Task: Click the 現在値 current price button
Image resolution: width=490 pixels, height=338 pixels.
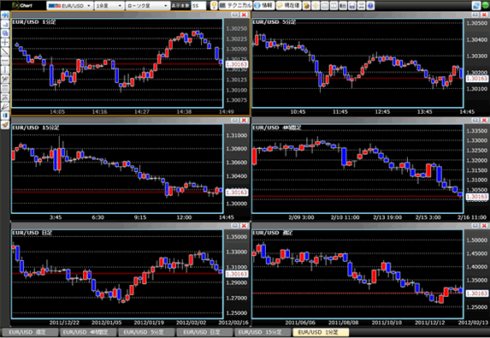Action: 288,6
